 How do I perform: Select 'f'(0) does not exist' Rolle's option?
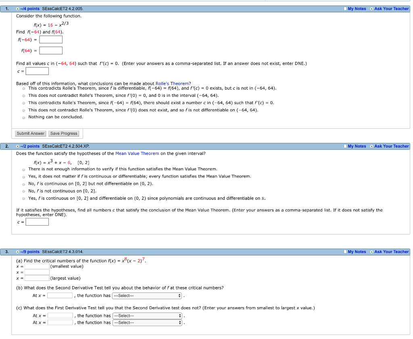[x=24, y=111]
